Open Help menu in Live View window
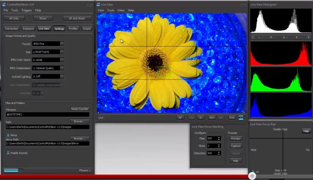This screenshot has height=180, width=313. [x=131, y=10]
